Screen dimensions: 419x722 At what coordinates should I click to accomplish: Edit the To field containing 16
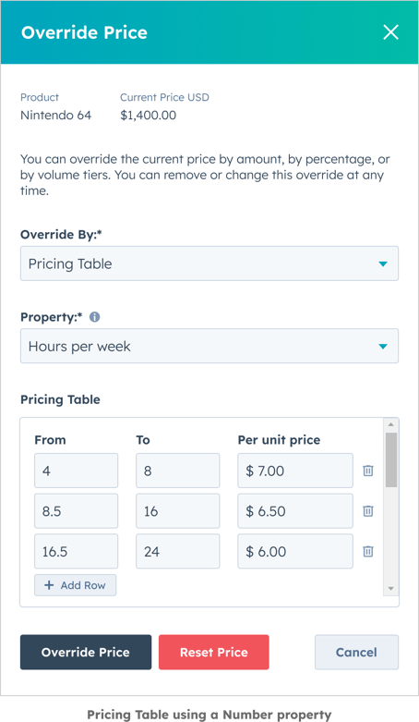click(177, 511)
